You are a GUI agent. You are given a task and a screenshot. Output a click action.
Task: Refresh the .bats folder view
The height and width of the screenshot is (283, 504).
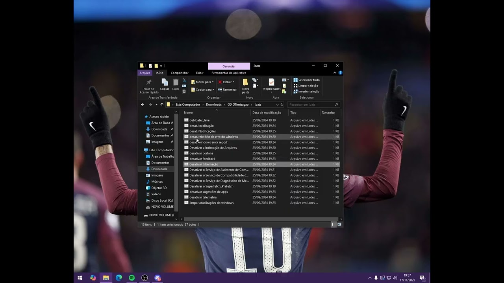(x=282, y=105)
